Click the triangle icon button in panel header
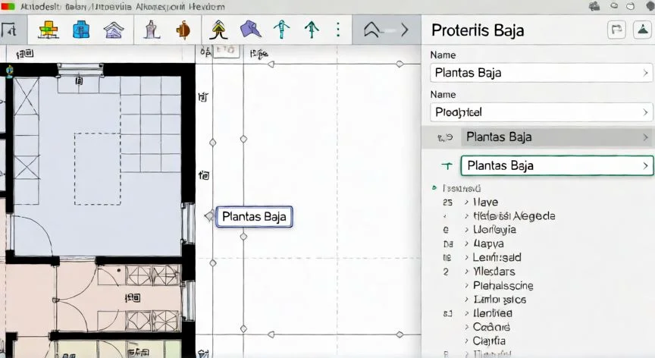Image resolution: width=655 pixels, height=358 pixels. tap(642, 30)
